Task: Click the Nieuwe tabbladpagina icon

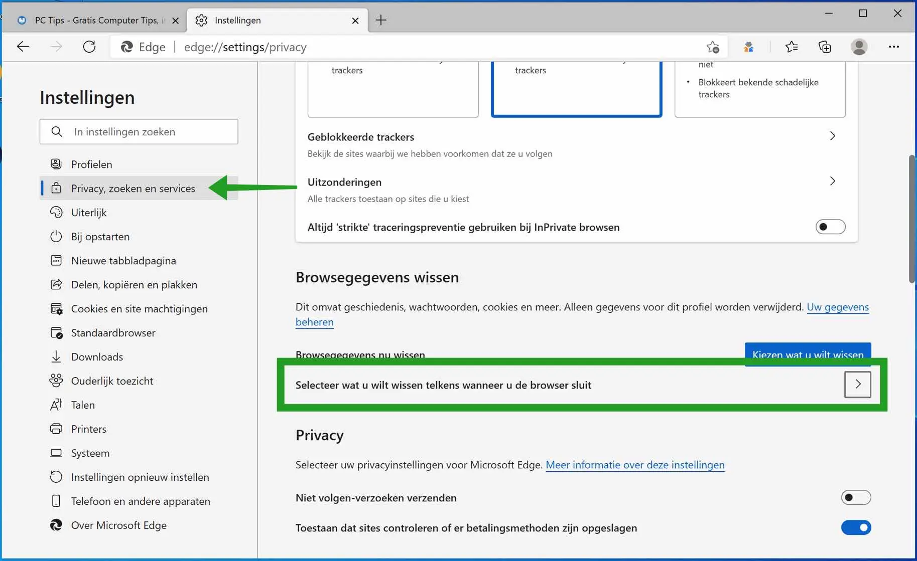Action: pos(56,260)
